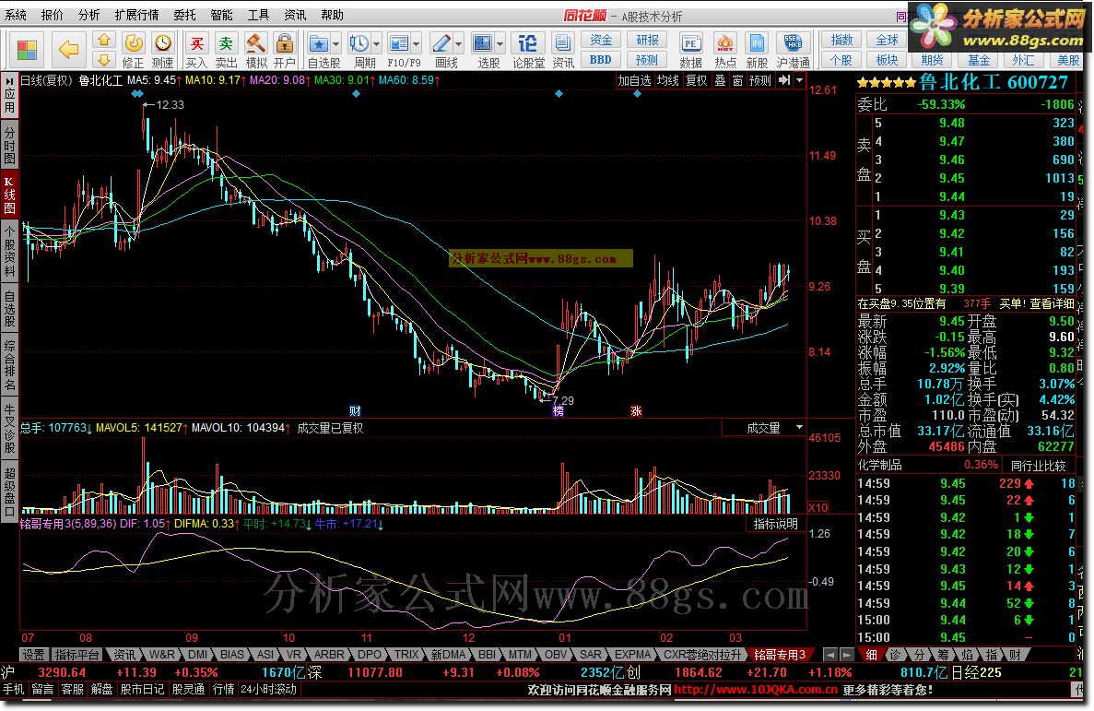
Task: Toggle 复权 price adjustment
Action: coord(697,80)
